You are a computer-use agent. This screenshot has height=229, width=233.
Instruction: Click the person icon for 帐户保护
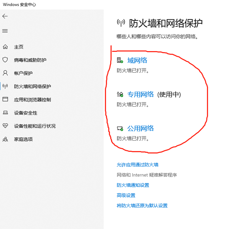pyautogui.click(x=5, y=73)
